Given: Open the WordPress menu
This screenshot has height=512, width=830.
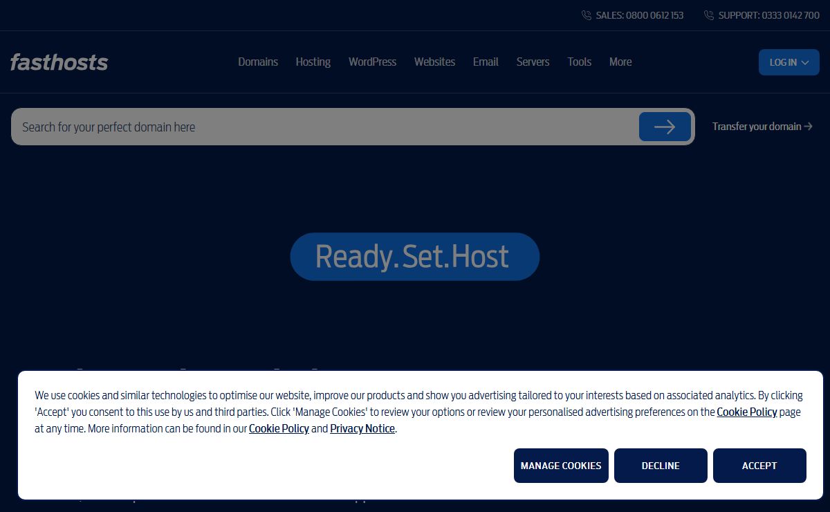Looking at the screenshot, I should point(372,62).
